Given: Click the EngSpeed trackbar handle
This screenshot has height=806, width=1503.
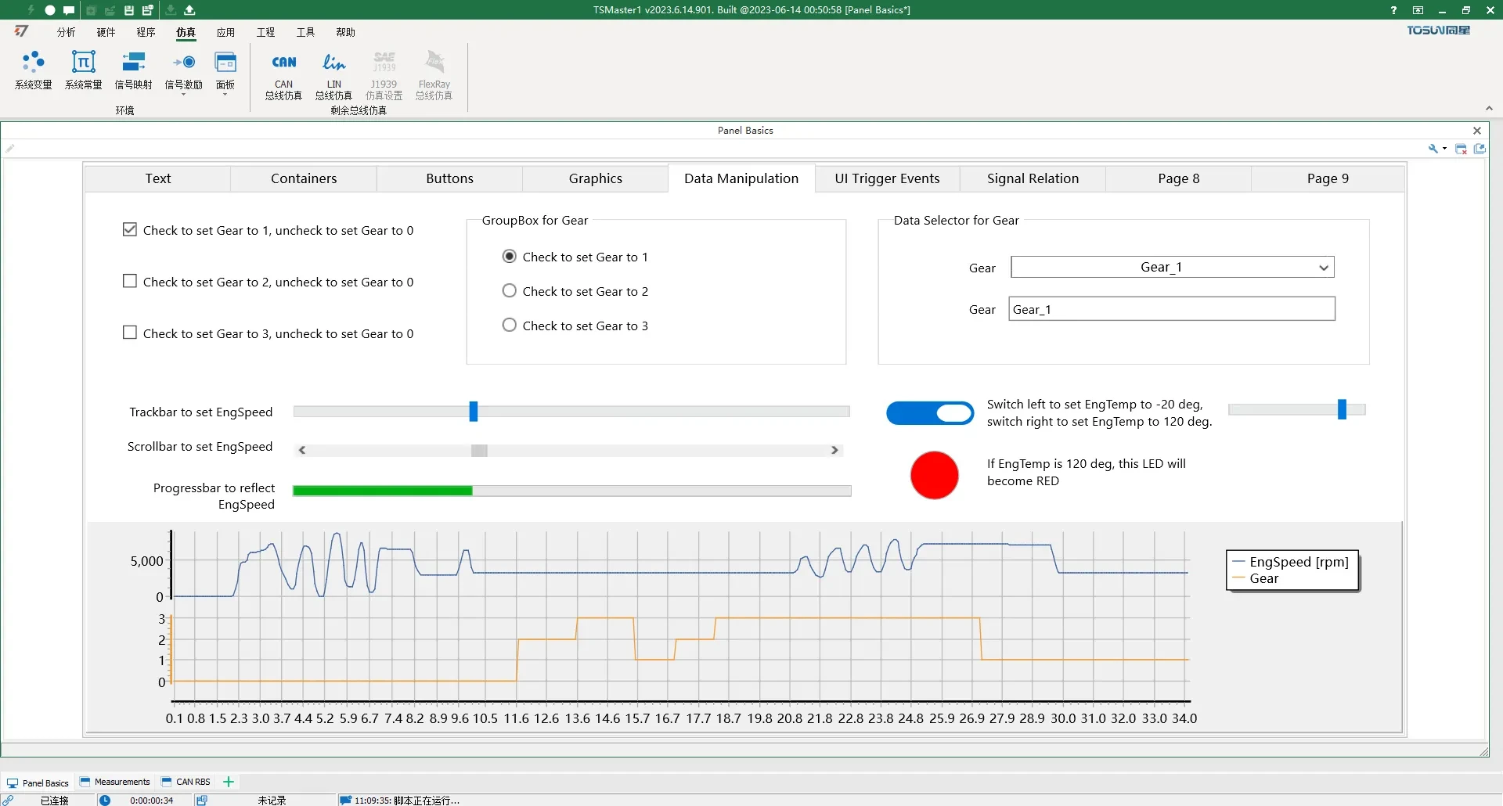Looking at the screenshot, I should (x=474, y=412).
